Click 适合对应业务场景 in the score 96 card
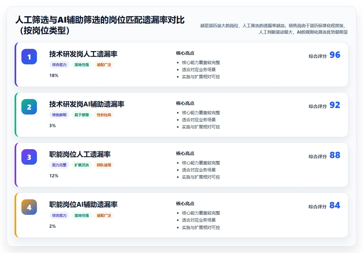 [199, 70]
